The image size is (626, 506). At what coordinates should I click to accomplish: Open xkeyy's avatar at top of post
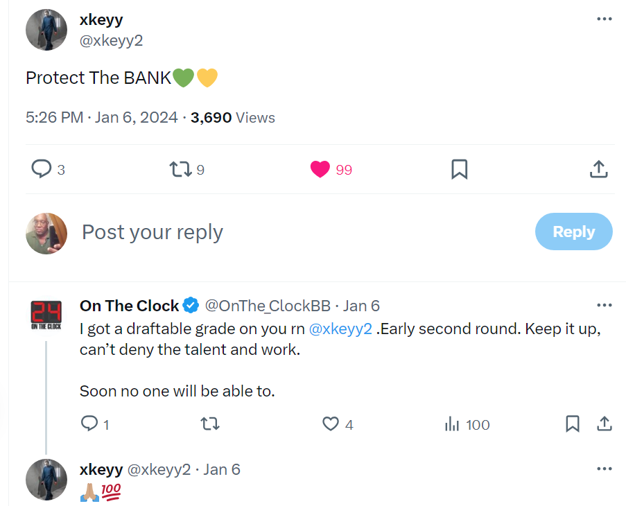(x=46, y=30)
